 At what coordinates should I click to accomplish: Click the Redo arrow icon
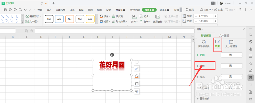pyautogui.click(x=30, y=10)
